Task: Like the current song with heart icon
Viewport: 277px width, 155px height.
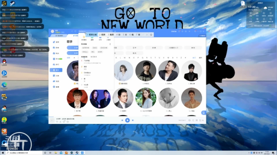Action: pos(57,122)
